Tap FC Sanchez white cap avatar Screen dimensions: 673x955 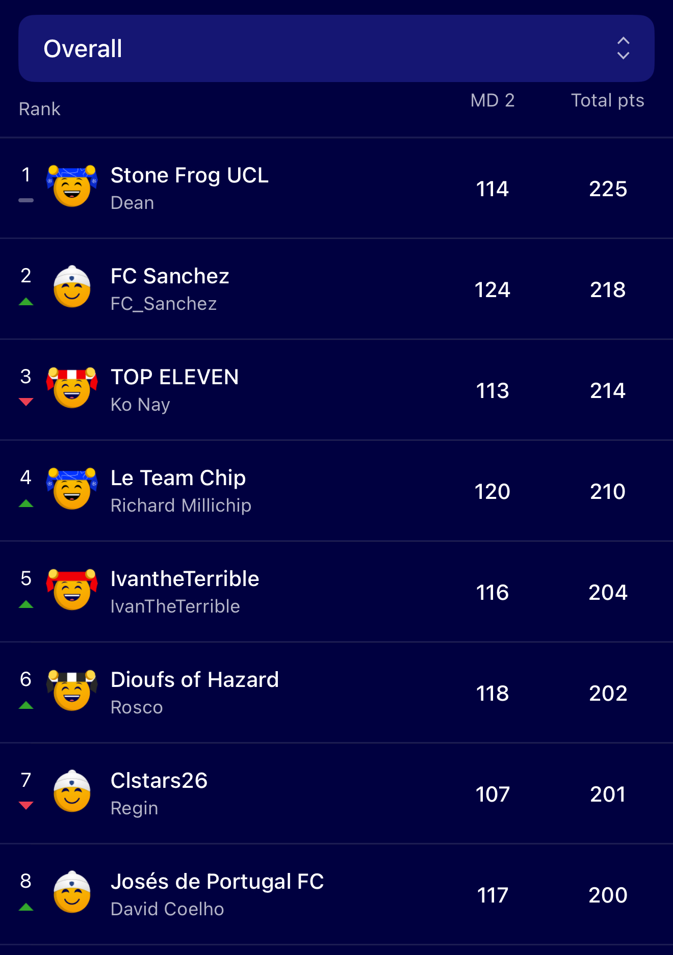pos(72,287)
